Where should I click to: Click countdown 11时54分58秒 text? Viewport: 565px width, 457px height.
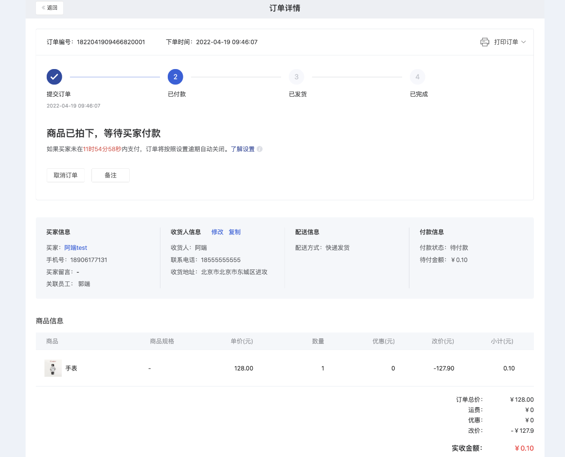pos(102,149)
